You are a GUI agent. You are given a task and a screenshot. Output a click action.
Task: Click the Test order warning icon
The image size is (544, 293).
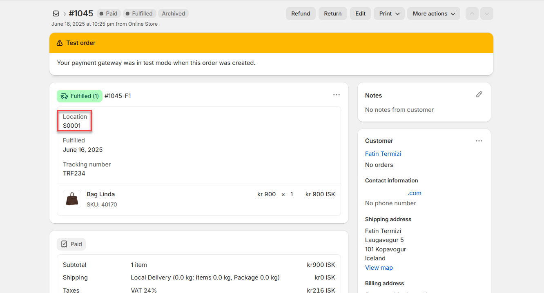[x=60, y=43]
